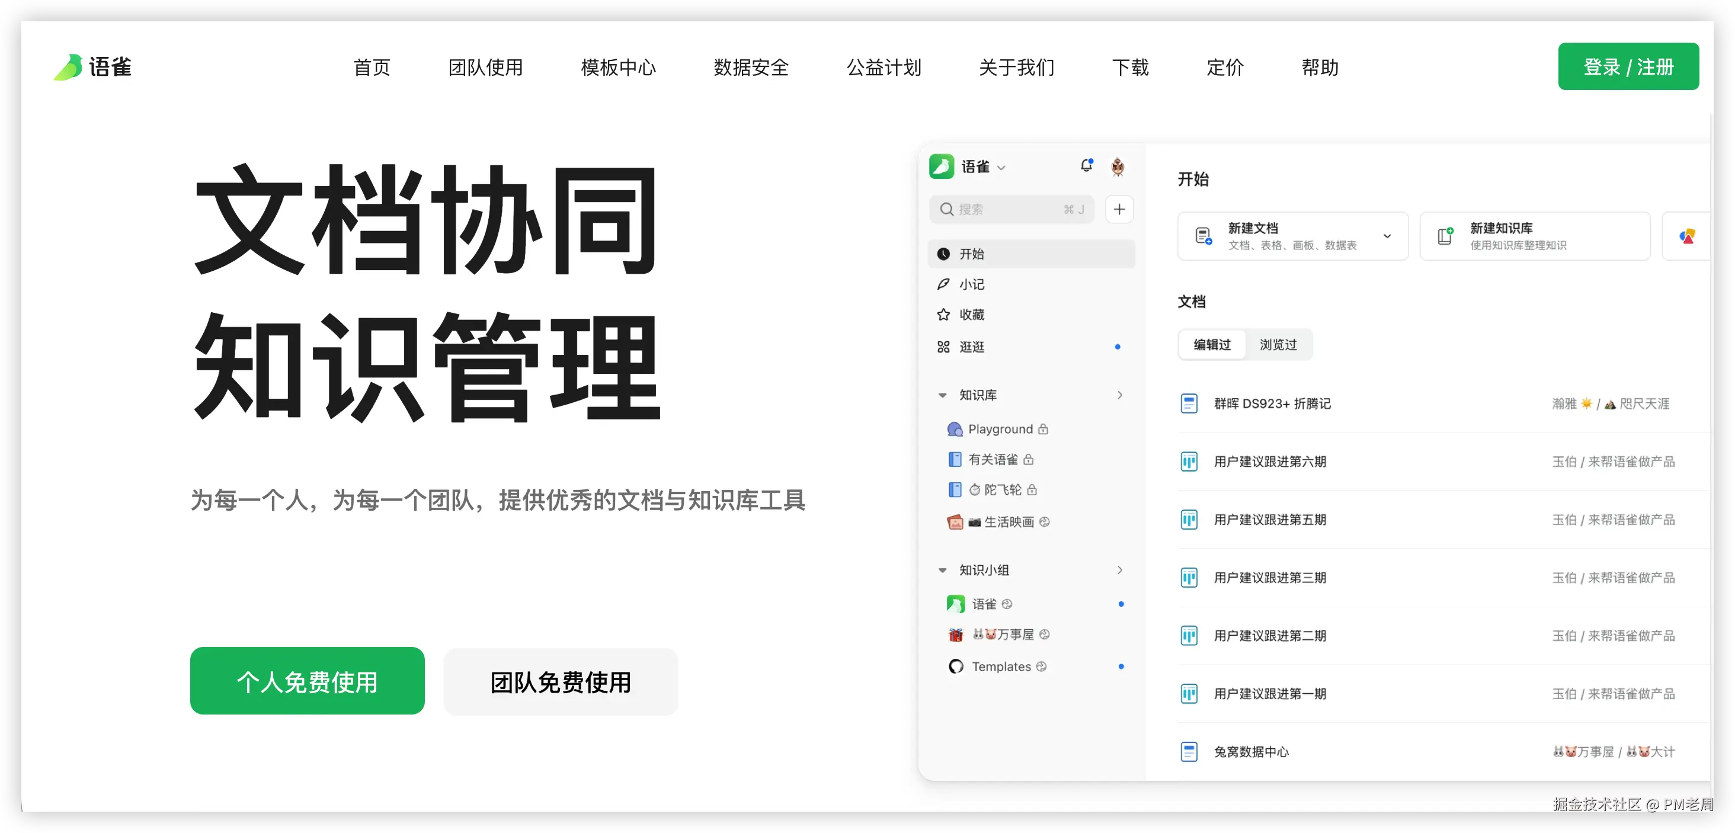The height and width of the screenshot is (833, 1735).
Task: Open the profile avatar menu in the app
Action: pyautogui.click(x=1118, y=166)
